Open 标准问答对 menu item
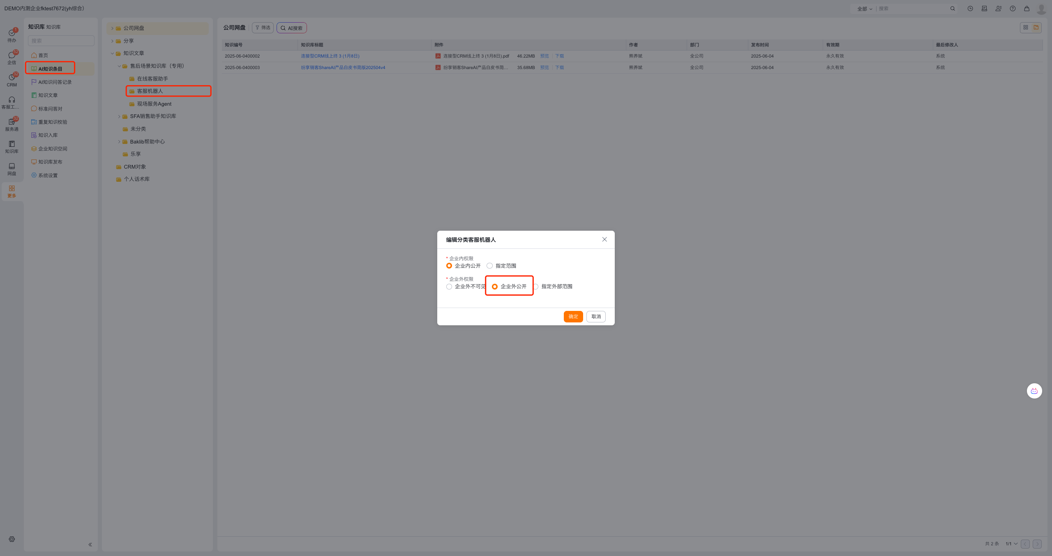This screenshot has height=556, width=1052. click(50, 109)
